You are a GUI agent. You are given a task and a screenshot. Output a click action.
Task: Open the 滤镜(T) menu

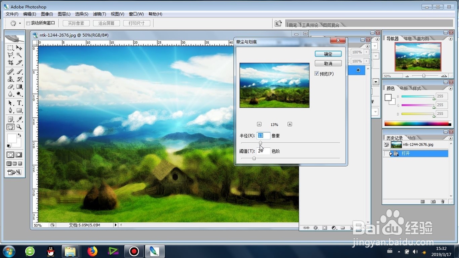[x=100, y=14]
